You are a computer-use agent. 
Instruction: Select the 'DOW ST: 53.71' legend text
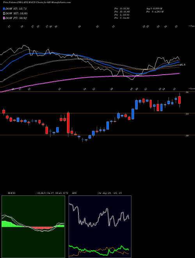16,9
